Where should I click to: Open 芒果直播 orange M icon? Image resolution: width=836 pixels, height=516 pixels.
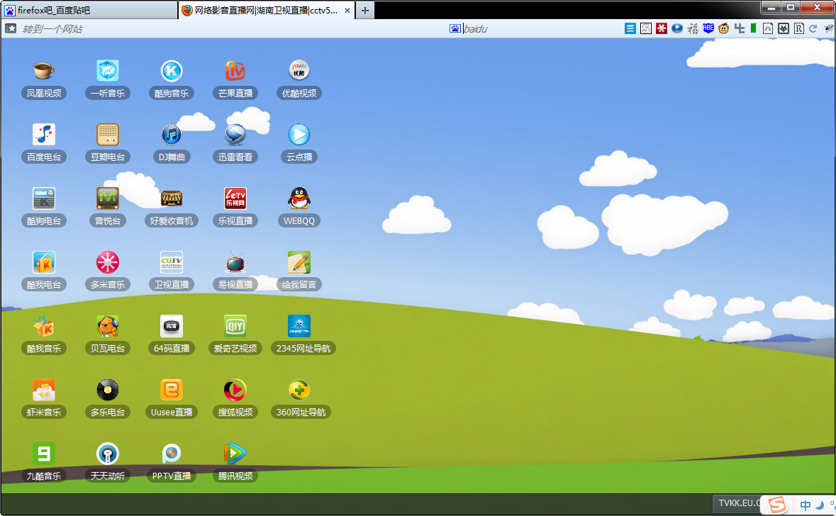(x=235, y=70)
